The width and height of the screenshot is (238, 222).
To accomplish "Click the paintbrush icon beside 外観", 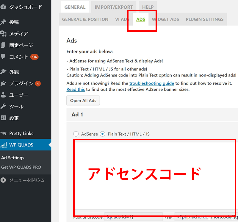I will [3, 72].
